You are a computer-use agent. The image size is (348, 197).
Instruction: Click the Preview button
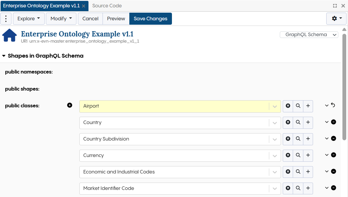(116, 19)
